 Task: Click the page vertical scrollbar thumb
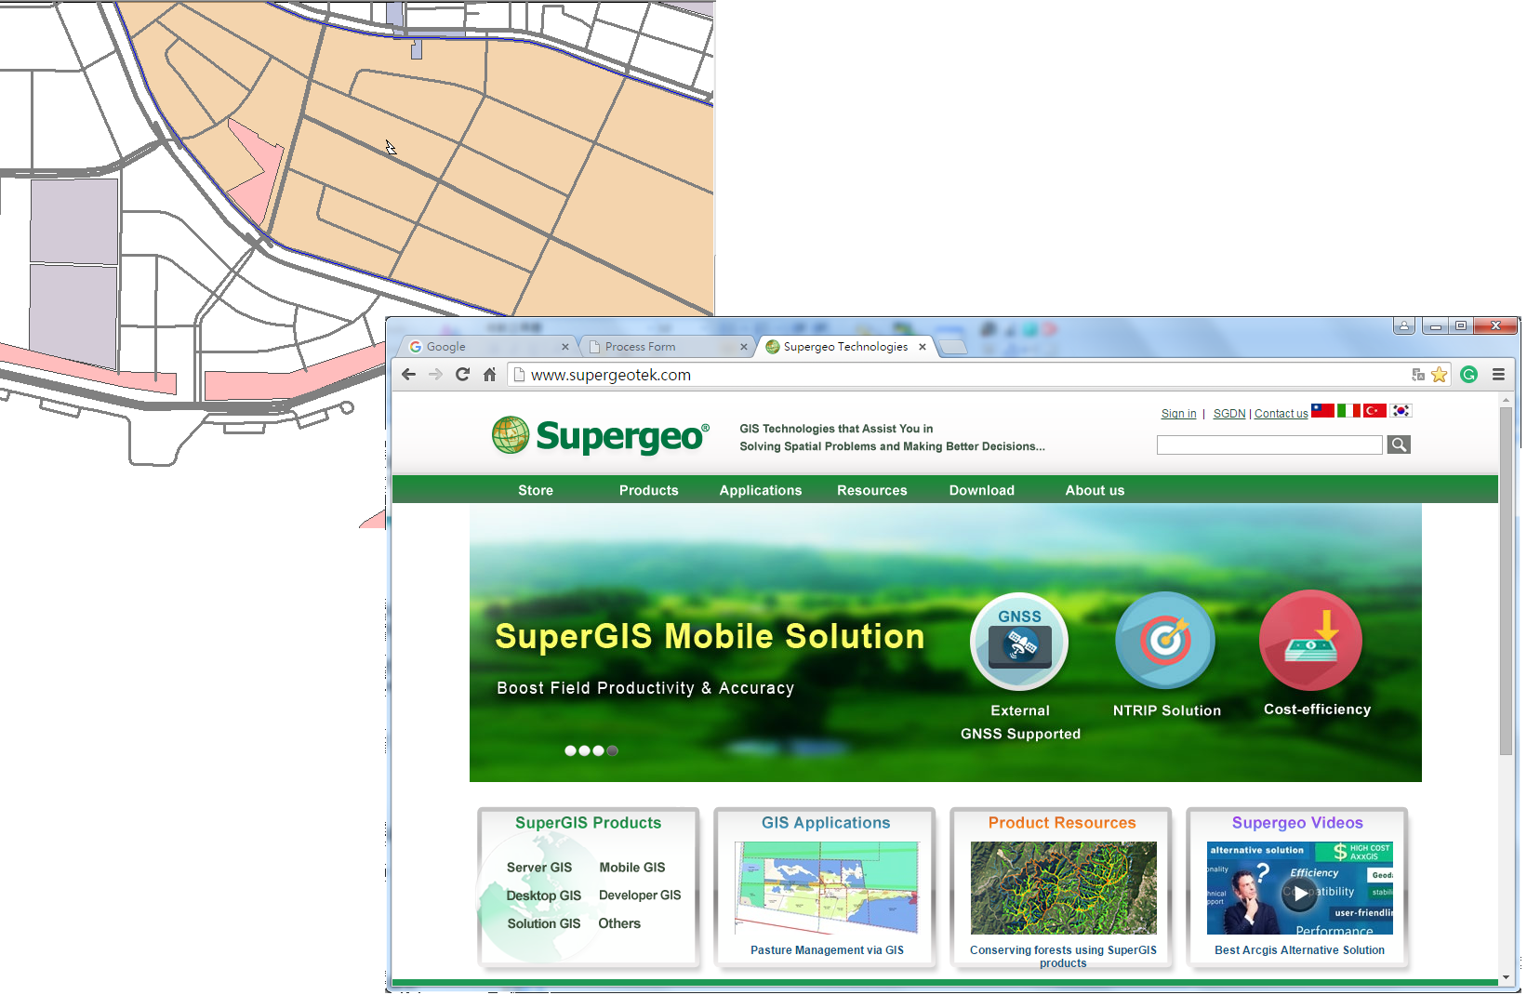[1506, 581]
